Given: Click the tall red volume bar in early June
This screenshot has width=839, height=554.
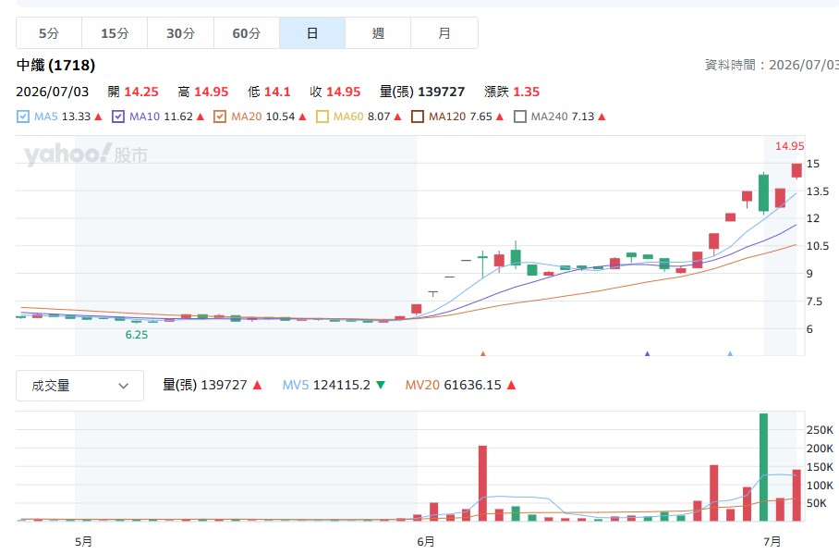Looking at the screenshot, I should [482, 483].
